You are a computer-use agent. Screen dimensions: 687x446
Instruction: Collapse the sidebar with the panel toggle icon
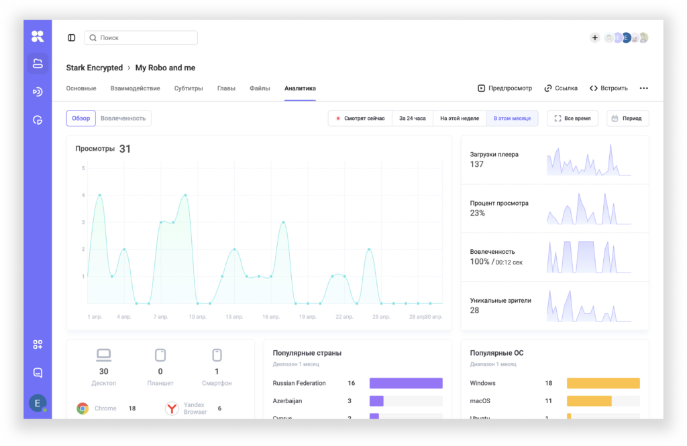click(x=72, y=38)
